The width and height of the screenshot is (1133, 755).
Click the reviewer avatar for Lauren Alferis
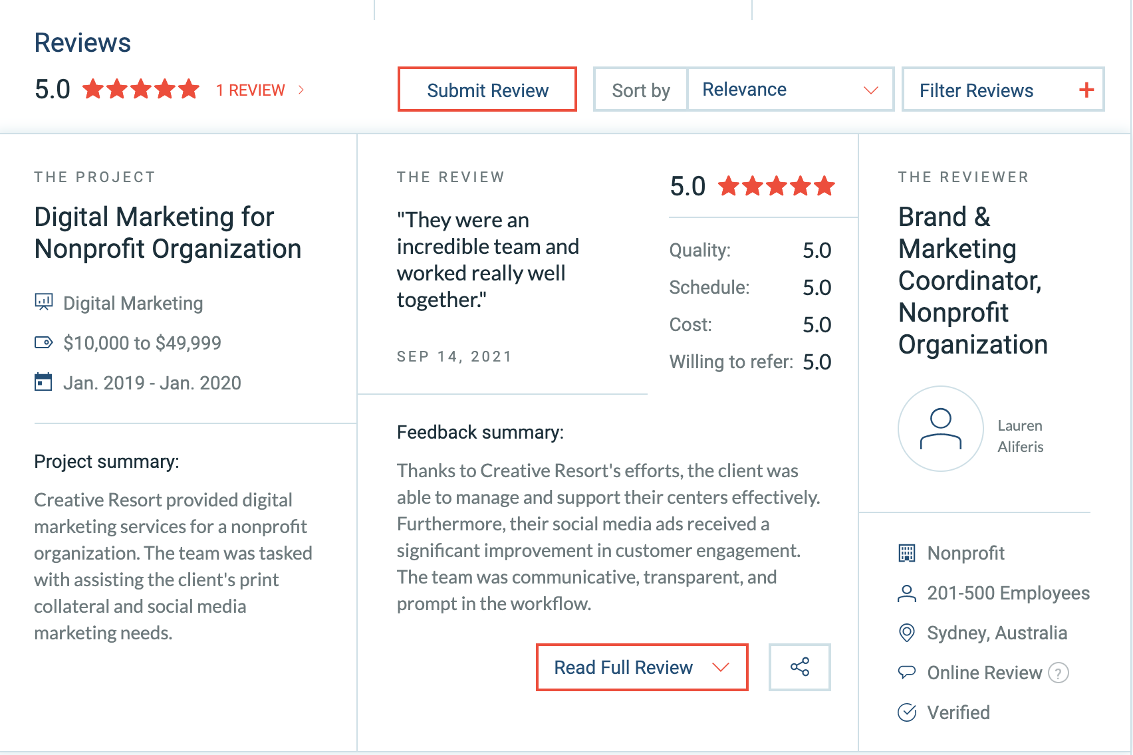(940, 429)
